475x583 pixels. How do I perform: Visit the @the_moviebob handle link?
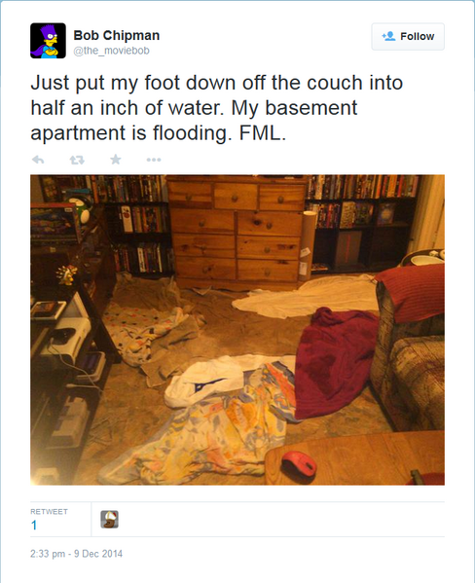(111, 51)
